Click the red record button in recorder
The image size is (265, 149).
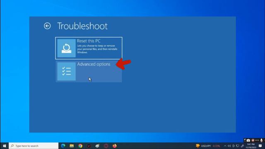[x=253, y=140]
